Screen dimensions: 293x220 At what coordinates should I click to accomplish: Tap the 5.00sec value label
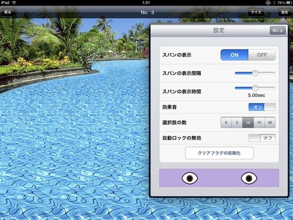coord(256,95)
